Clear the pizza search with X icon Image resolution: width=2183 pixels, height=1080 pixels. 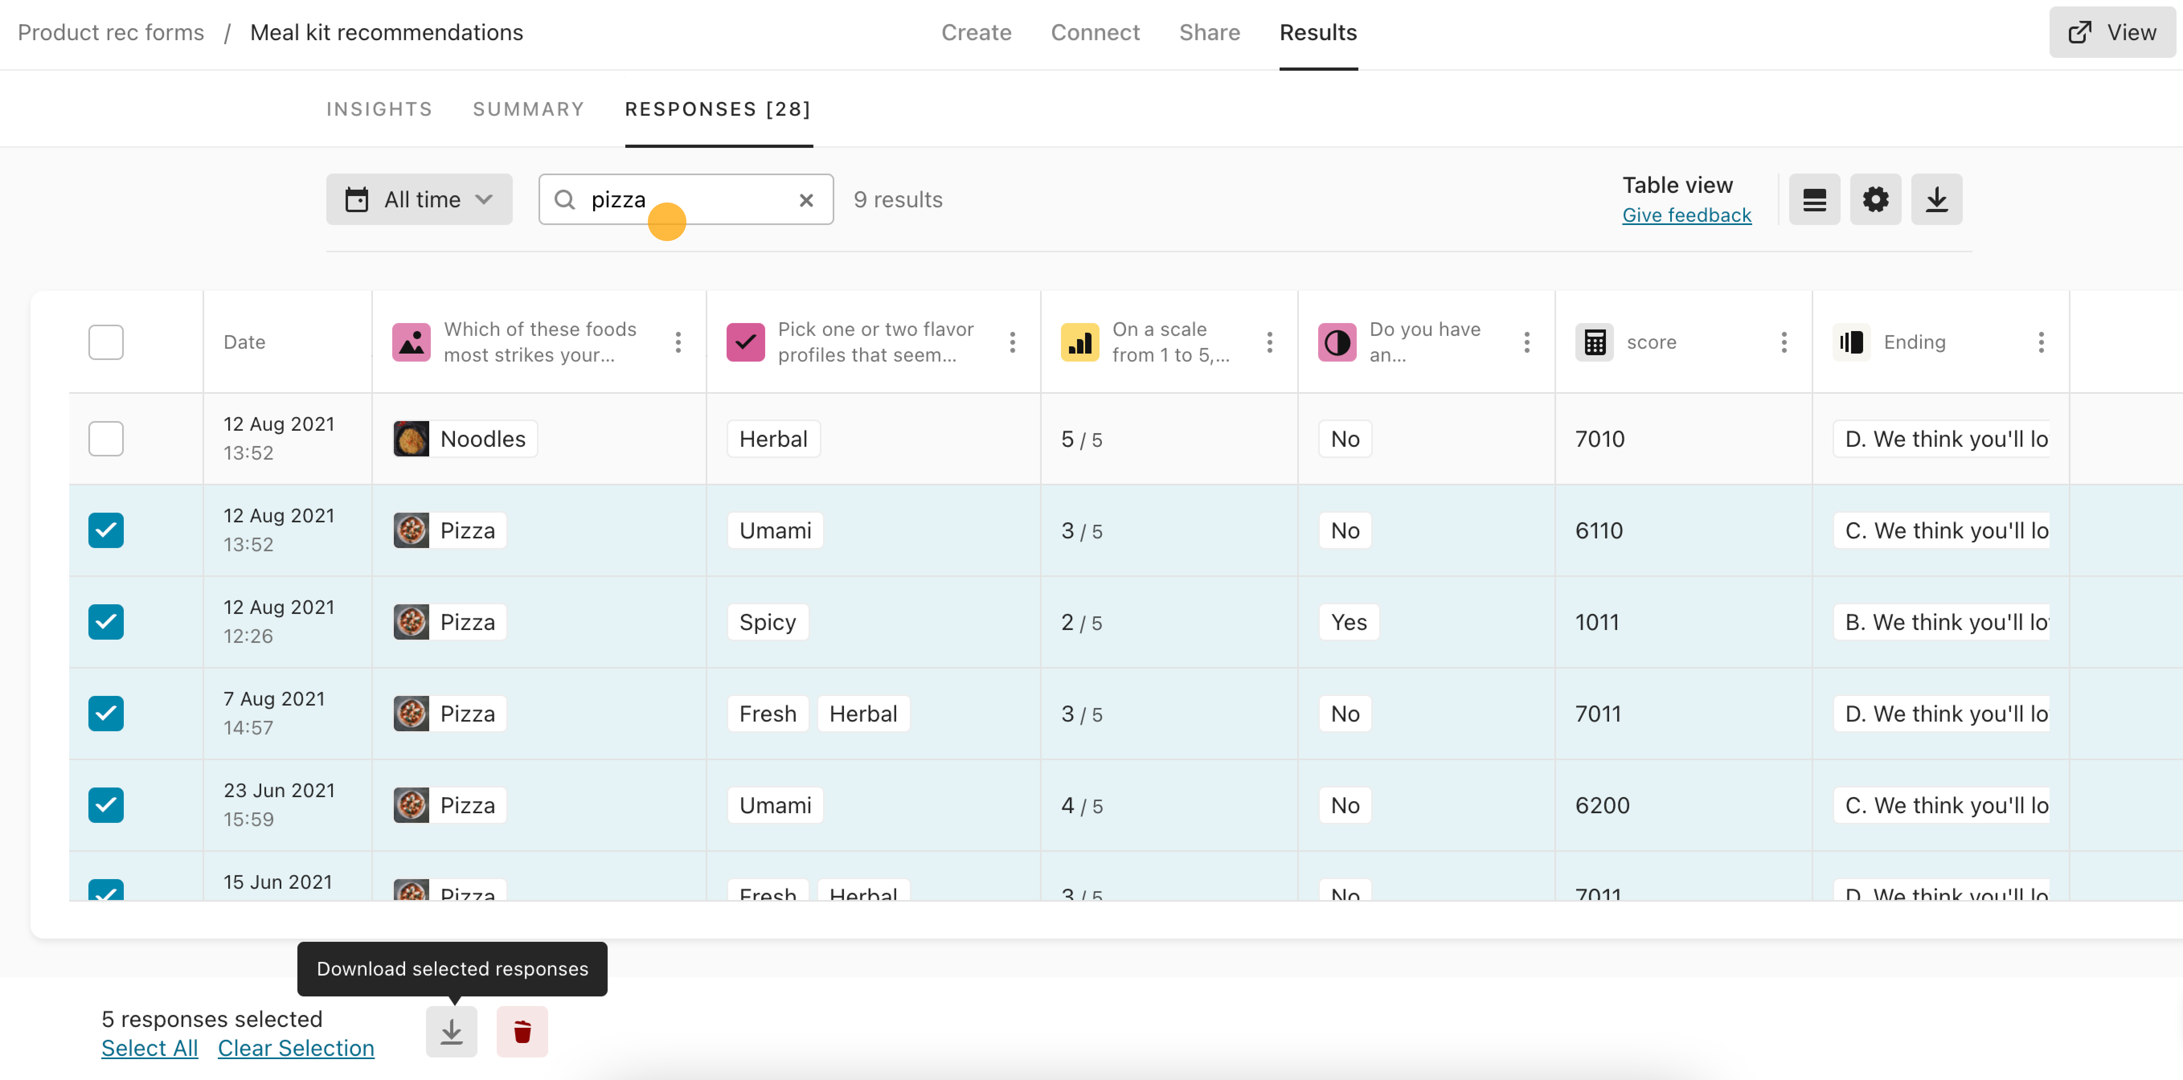click(806, 200)
